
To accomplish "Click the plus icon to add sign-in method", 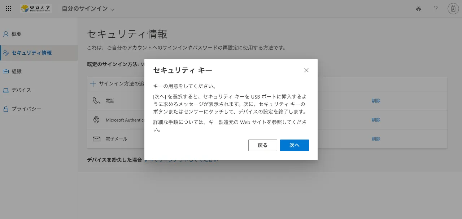I will click(x=93, y=84).
